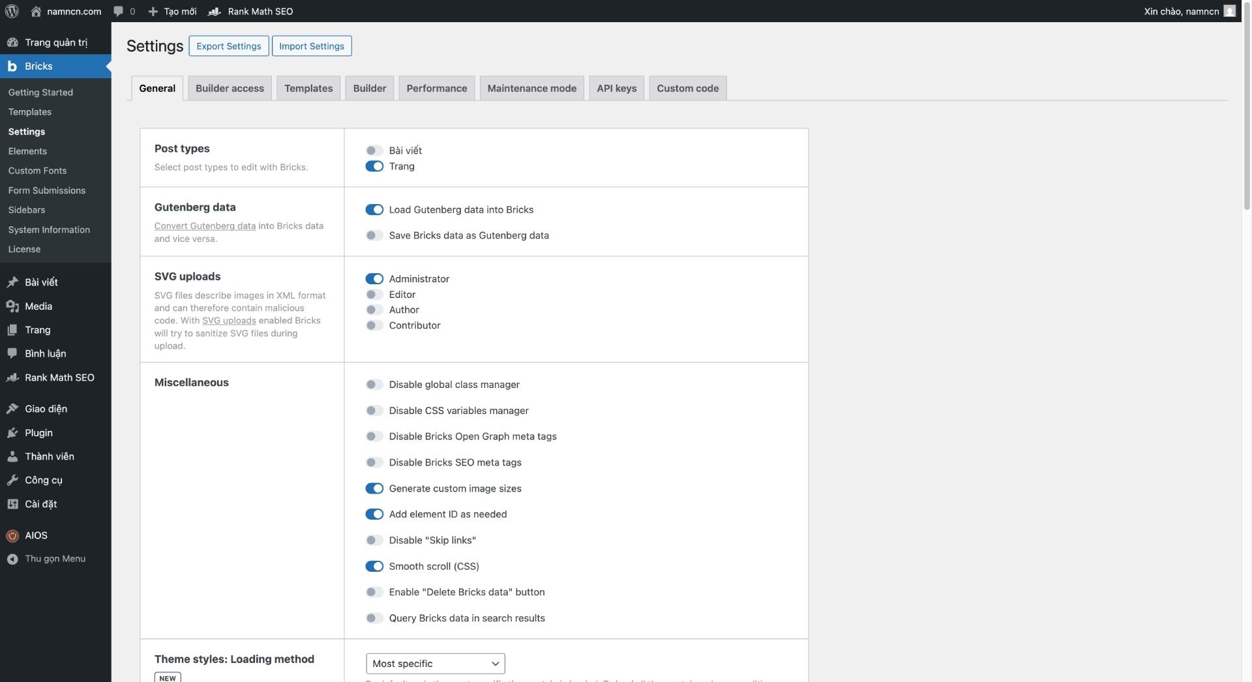The height and width of the screenshot is (682, 1252).
Task: Switch to the Custom code tab
Action: pyautogui.click(x=688, y=88)
